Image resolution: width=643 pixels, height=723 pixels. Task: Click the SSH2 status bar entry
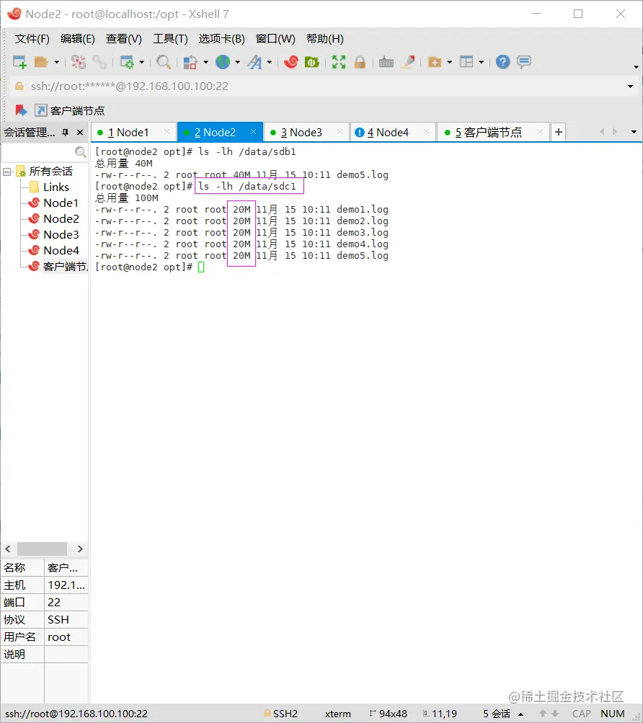(280, 714)
